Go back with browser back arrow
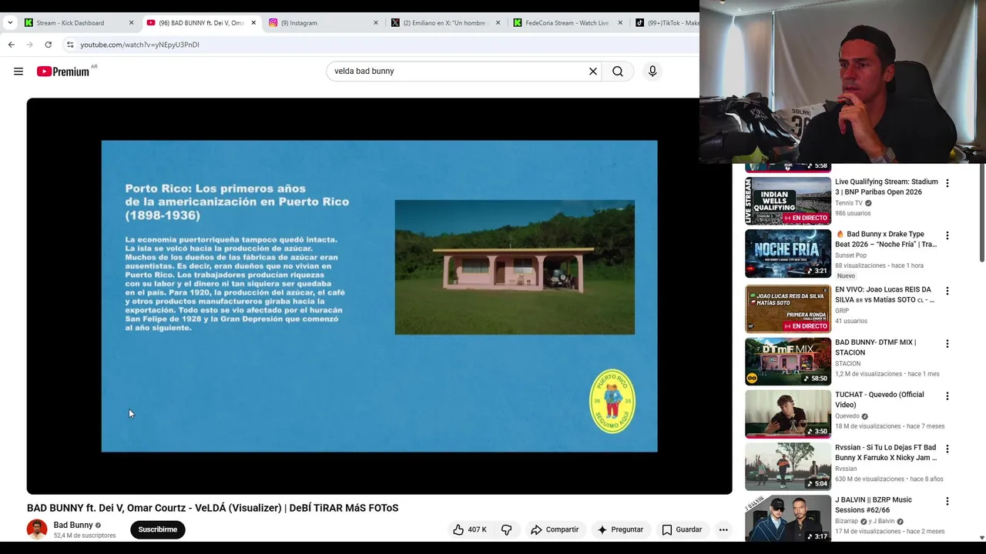Image resolution: width=986 pixels, height=554 pixels. (x=12, y=45)
